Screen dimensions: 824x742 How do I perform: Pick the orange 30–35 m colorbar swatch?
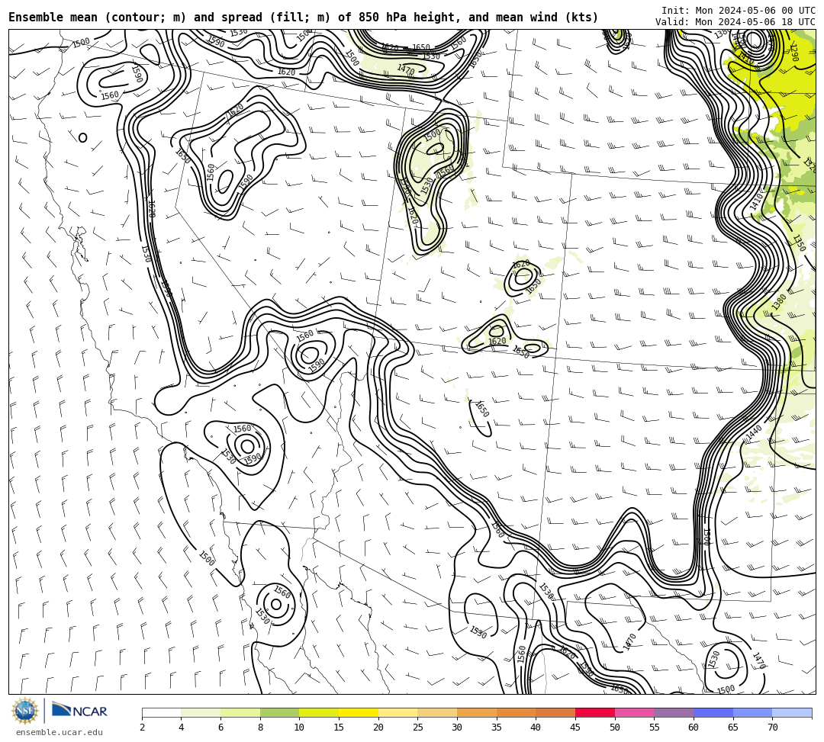[x=477, y=712]
